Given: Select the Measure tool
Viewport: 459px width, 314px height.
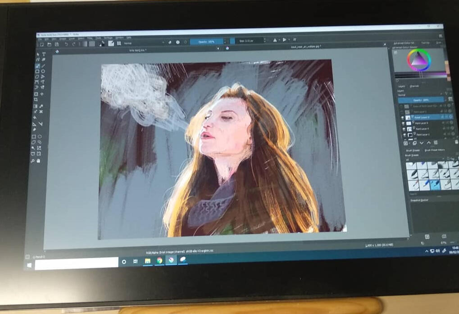Looking at the screenshot, I should (41, 124).
